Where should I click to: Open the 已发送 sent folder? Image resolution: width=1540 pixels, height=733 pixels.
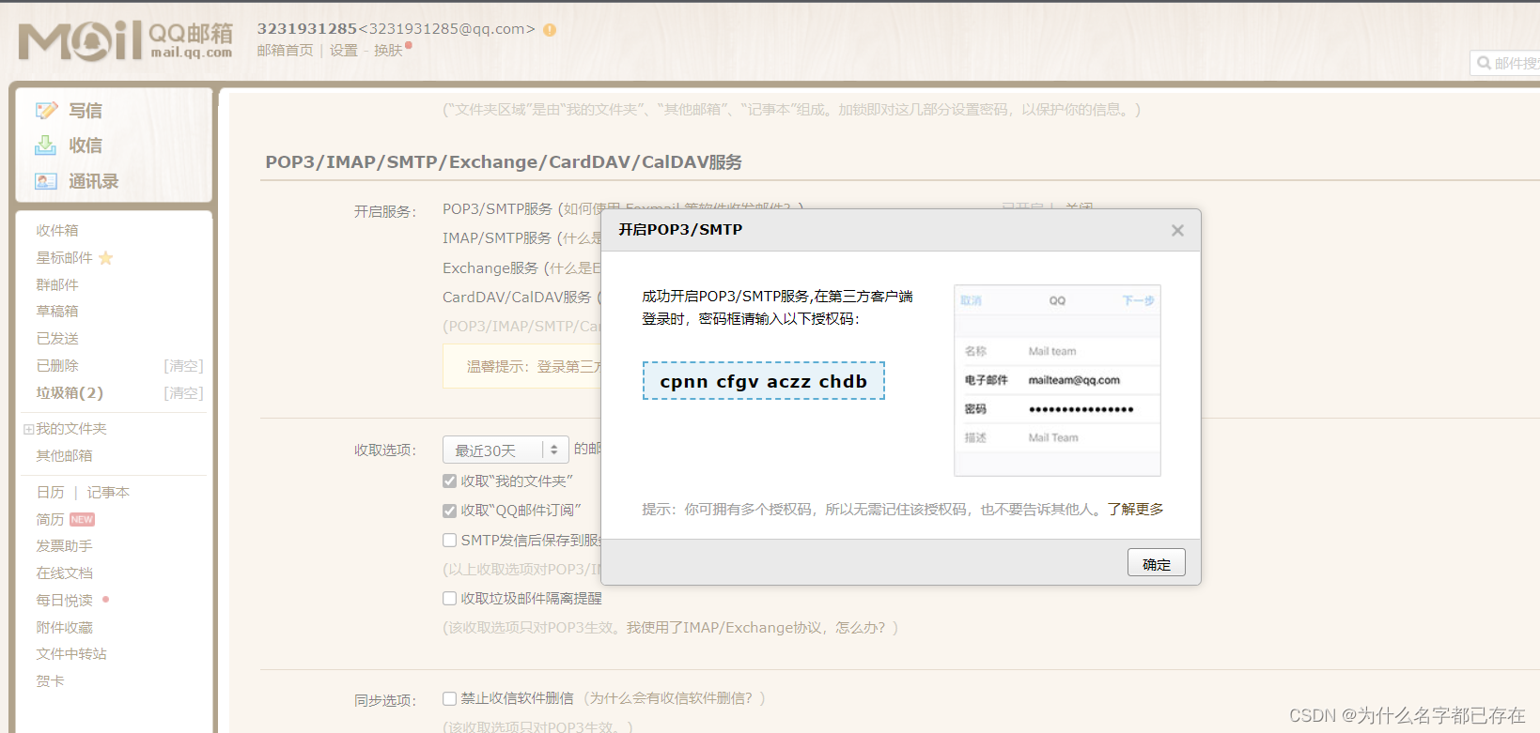click(x=57, y=338)
